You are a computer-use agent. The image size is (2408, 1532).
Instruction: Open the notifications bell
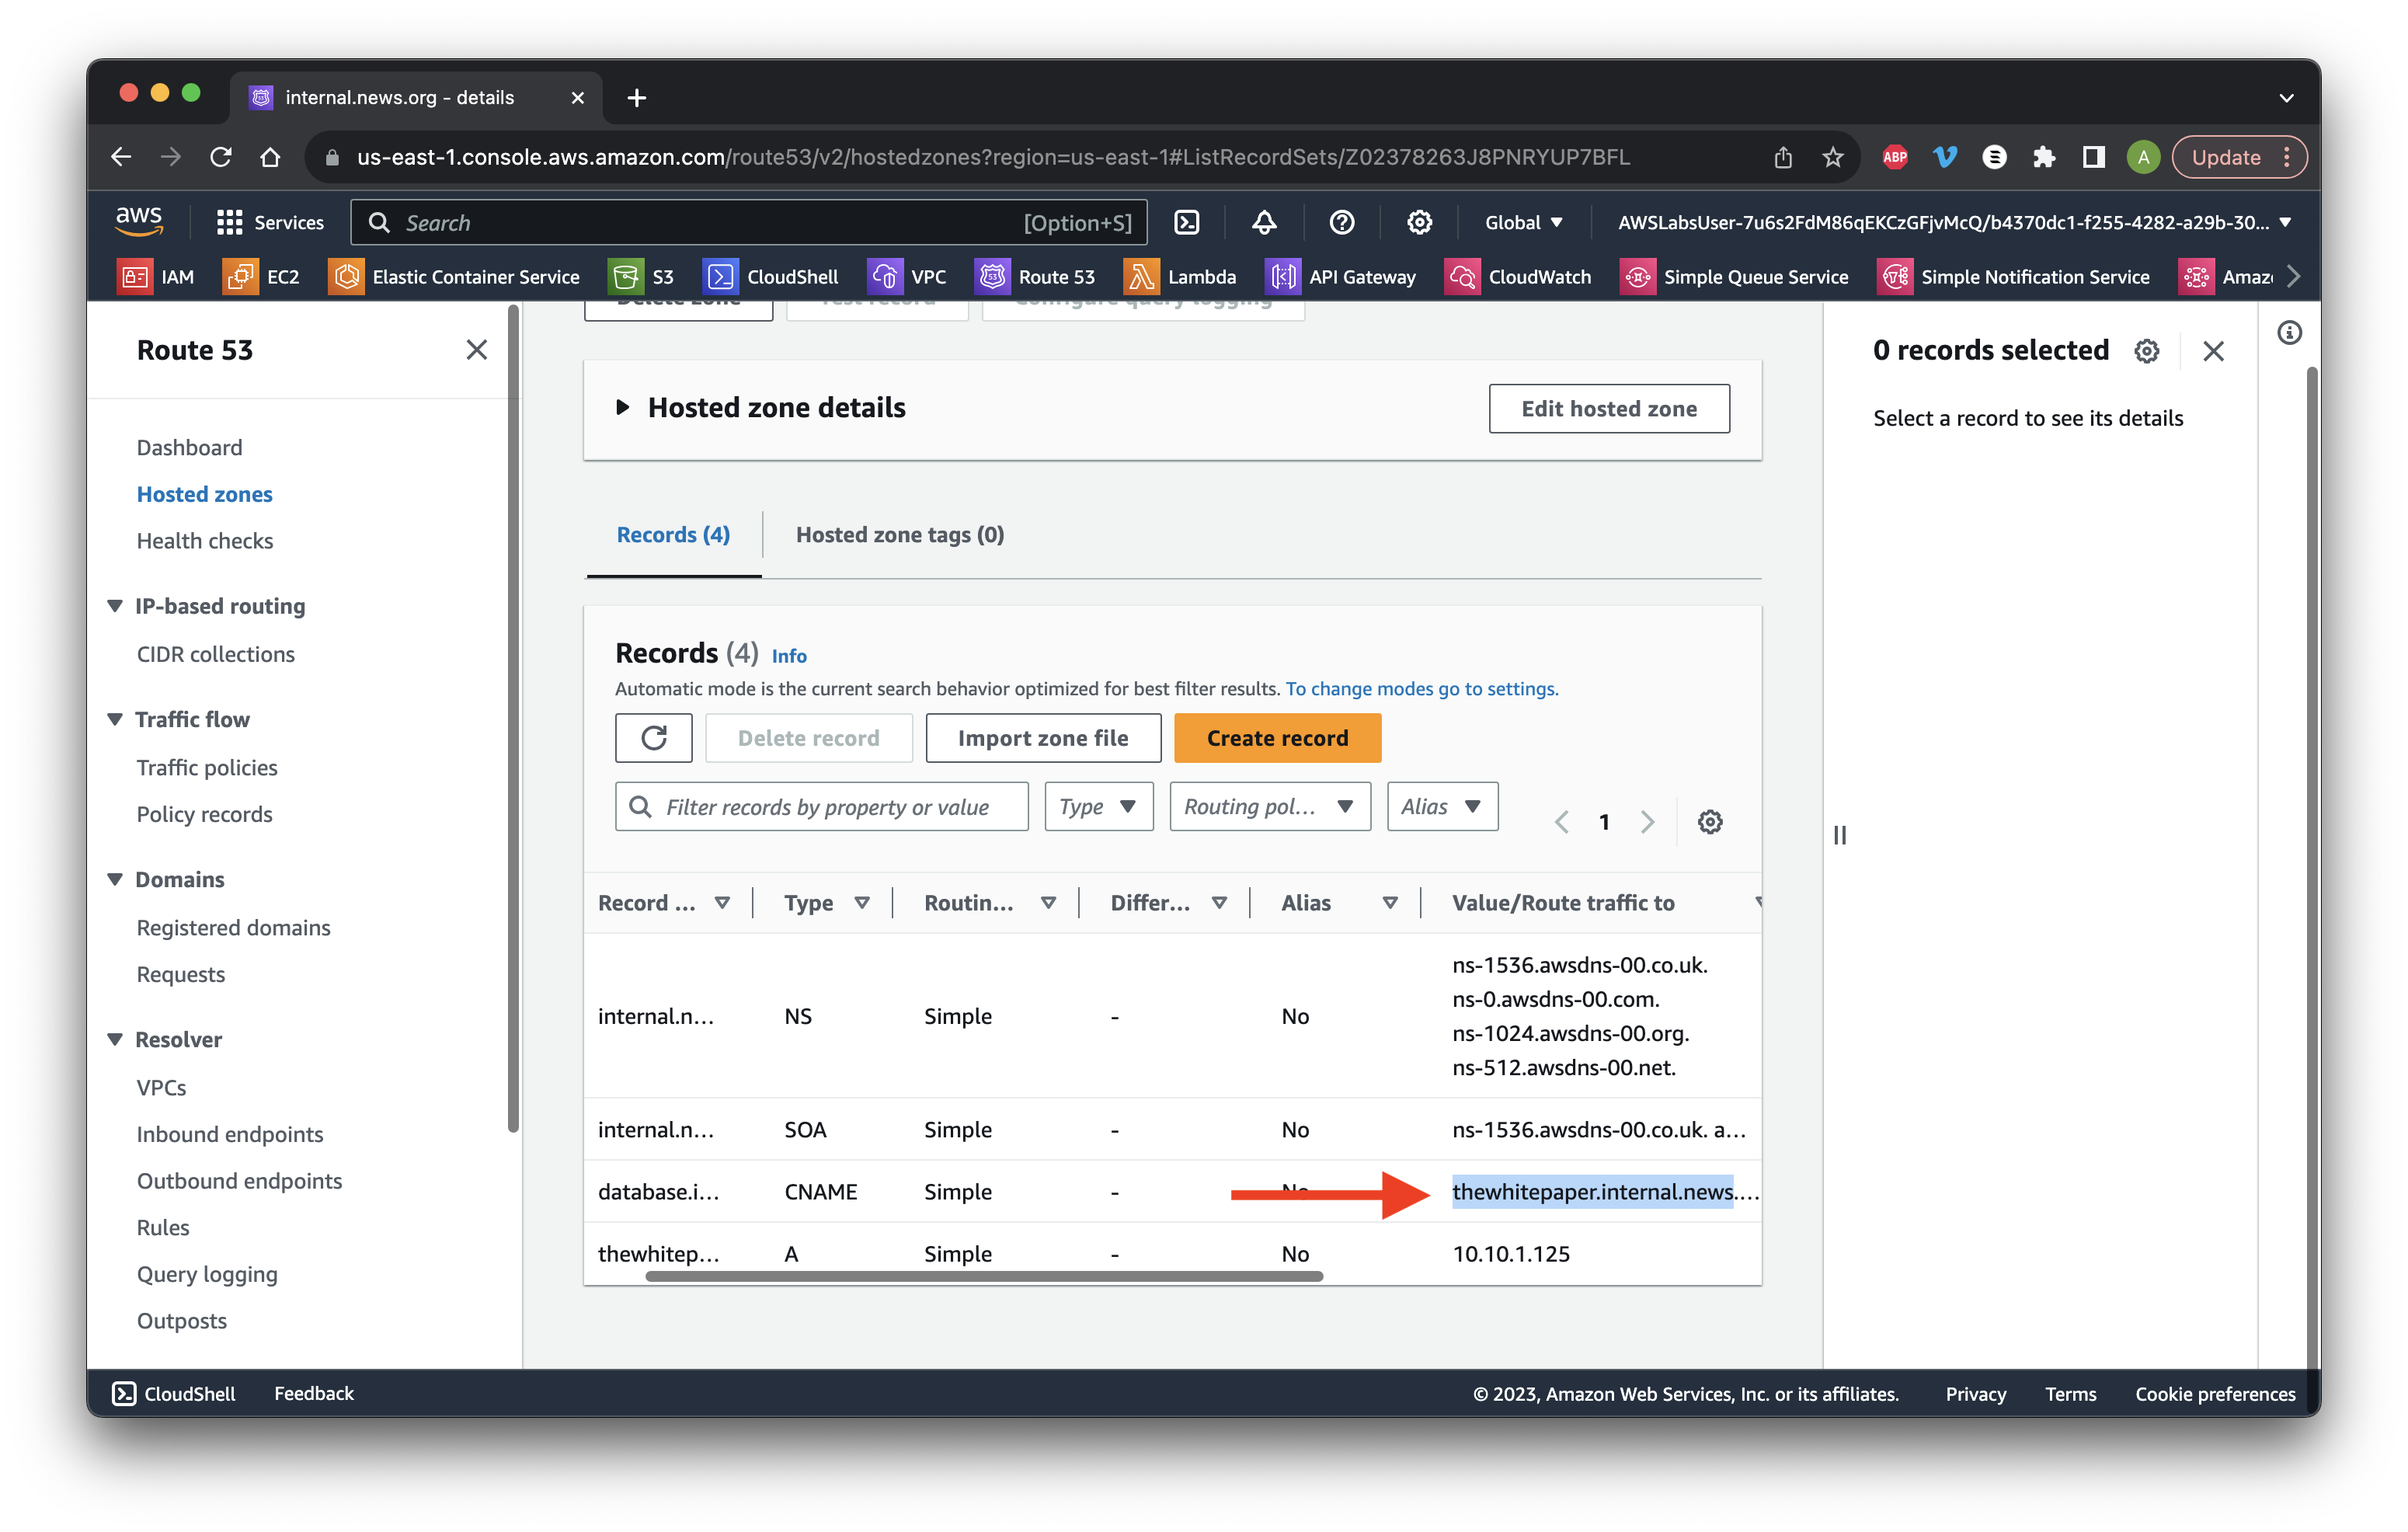pos(1264,222)
